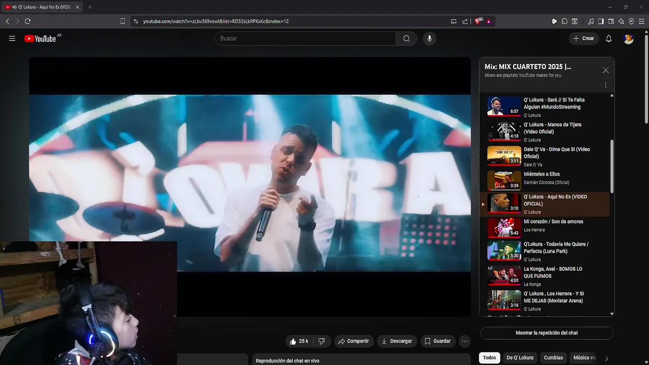Viewport: 649px width, 365px height.
Task: Play Y SI ME DEJAS from playlist
Action: pyautogui.click(x=545, y=301)
